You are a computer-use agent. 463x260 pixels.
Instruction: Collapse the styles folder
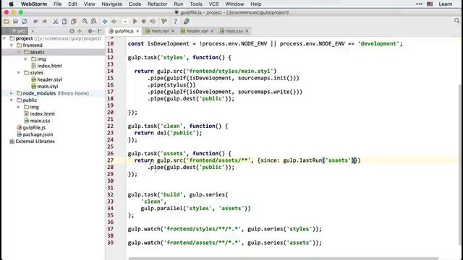[19, 72]
